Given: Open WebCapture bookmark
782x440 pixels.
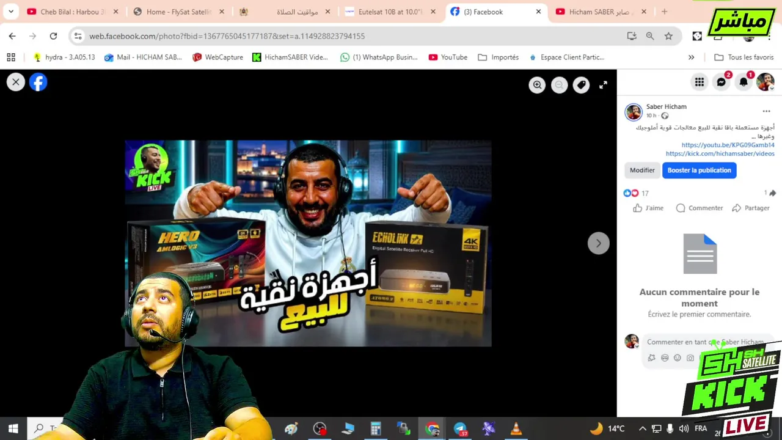Looking at the screenshot, I should [217, 57].
